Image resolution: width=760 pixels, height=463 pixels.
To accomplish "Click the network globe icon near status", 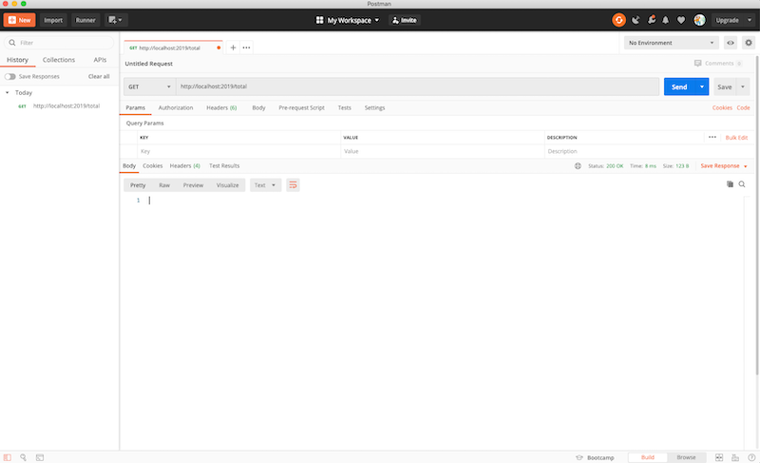I will click(x=578, y=165).
